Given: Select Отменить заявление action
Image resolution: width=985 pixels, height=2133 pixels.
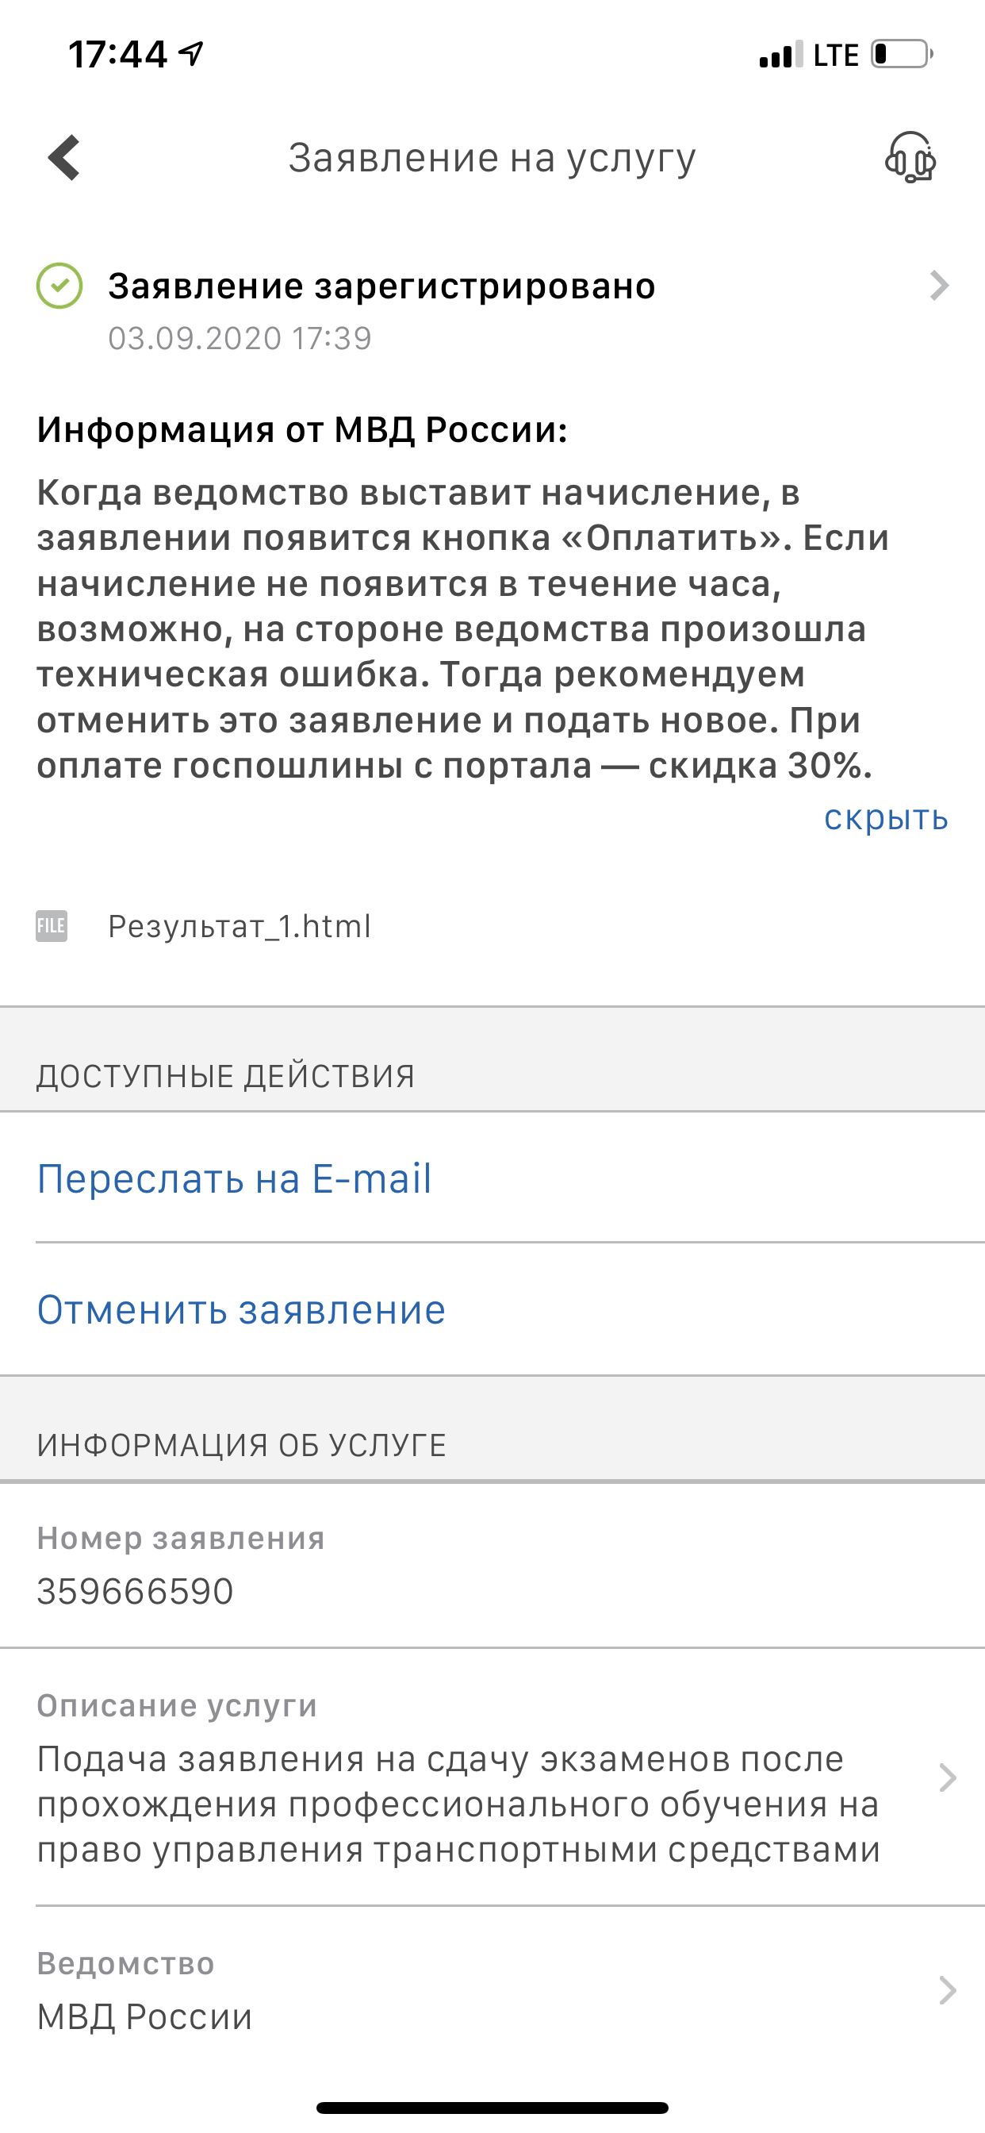Looking at the screenshot, I should click(241, 1310).
